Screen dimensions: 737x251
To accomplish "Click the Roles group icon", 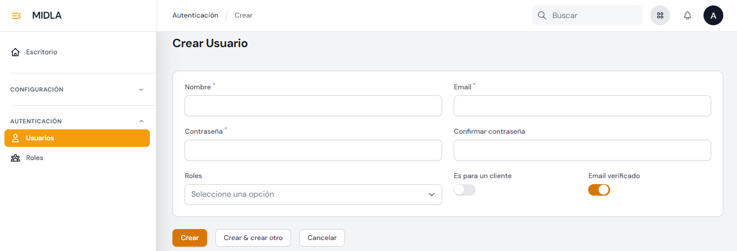I will (15, 158).
